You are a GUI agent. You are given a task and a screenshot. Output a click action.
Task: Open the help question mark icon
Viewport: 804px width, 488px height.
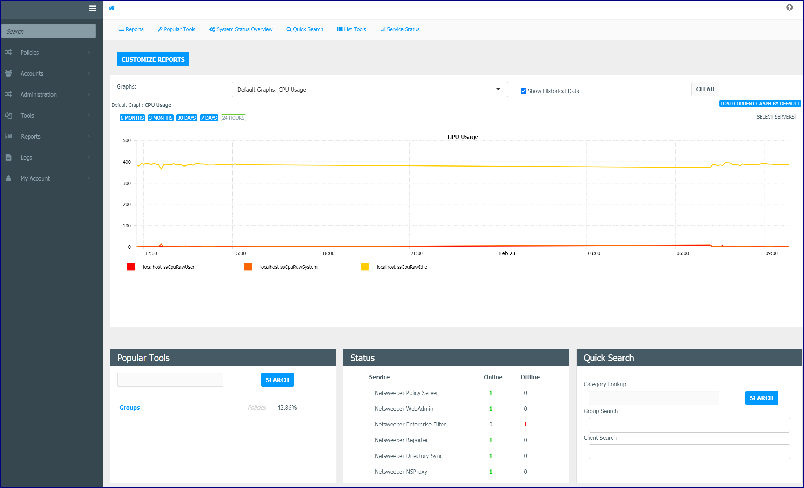click(x=789, y=7)
